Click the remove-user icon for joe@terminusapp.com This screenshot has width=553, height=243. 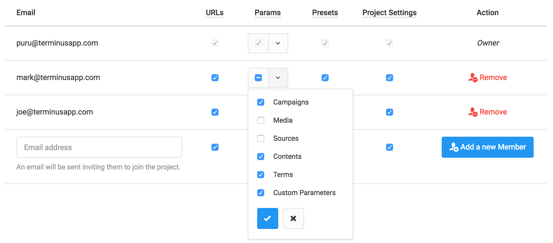coord(473,112)
